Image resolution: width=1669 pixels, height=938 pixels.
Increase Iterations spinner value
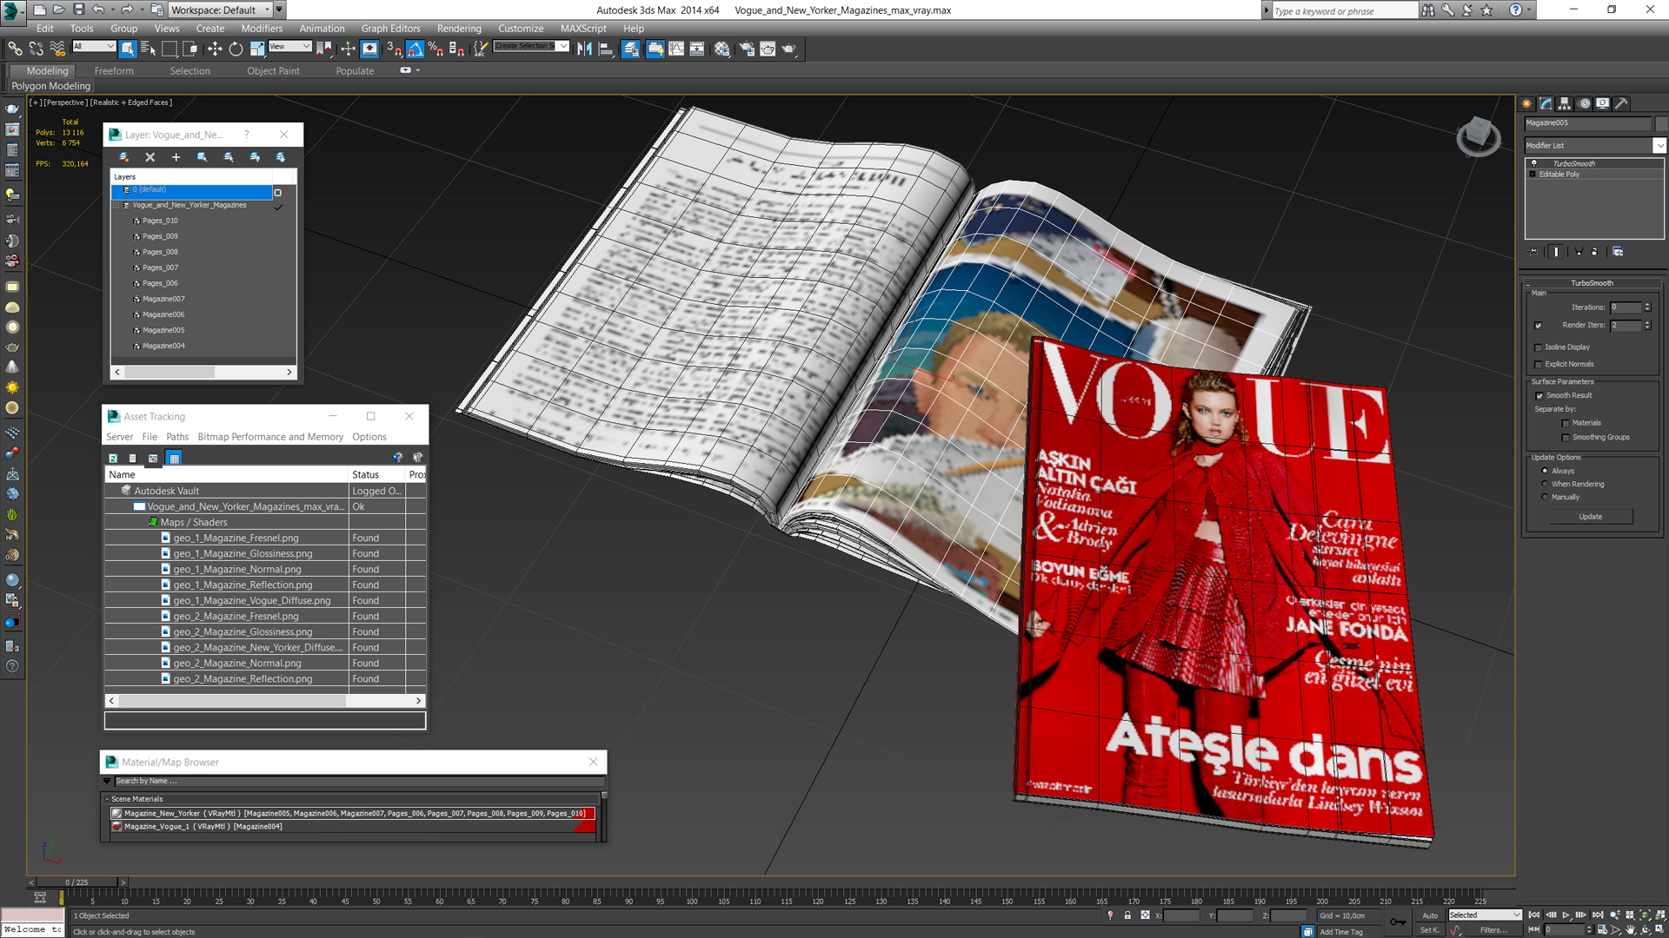1647,305
